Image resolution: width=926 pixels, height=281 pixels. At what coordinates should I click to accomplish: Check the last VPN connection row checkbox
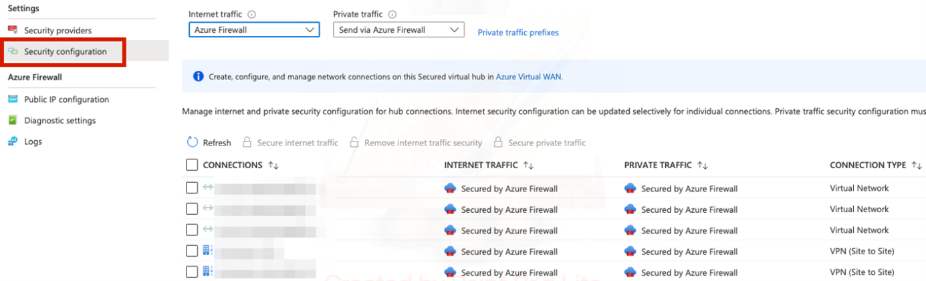point(192,272)
